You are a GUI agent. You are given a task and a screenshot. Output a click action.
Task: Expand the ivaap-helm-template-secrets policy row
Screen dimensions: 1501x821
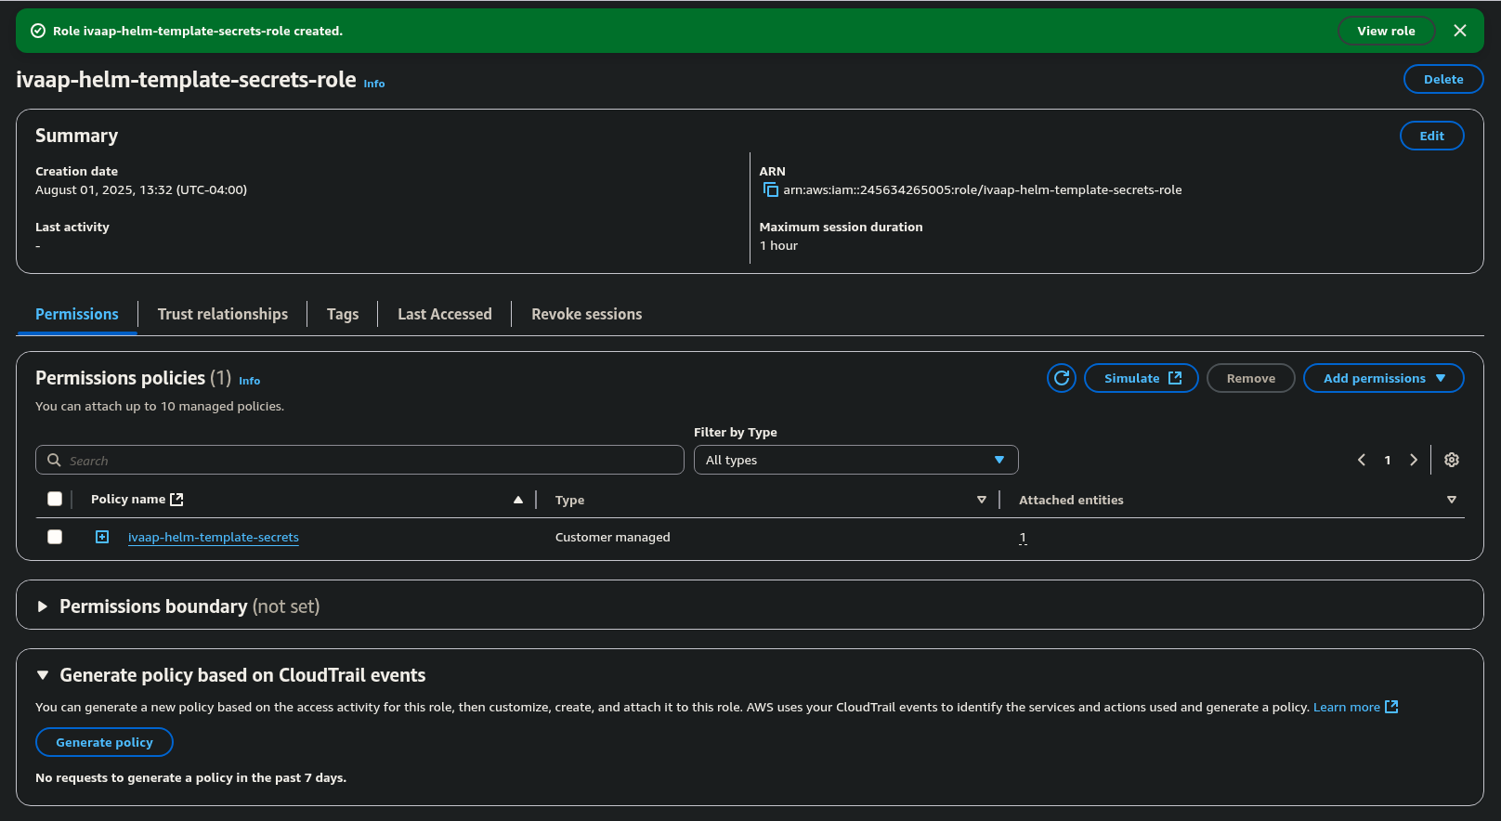click(102, 537)
